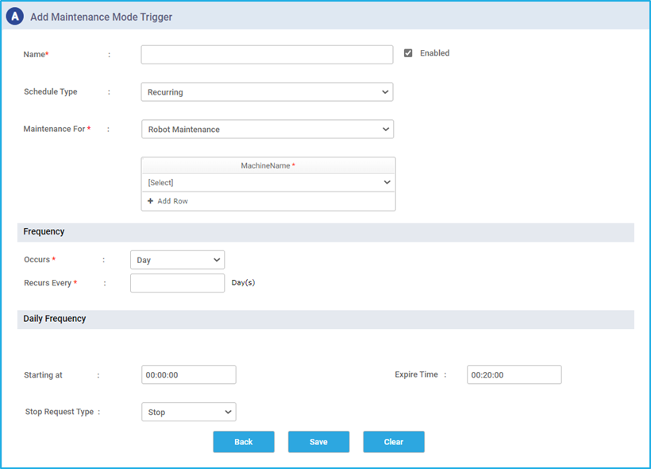Image resolution: width=651 pixels, height=469 pixels.
Task: Click the Schedule Type label
Action: (51, 91)
